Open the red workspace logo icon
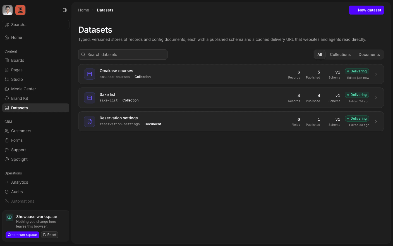This screenshot has width=393, height=246. pos(20,10)
